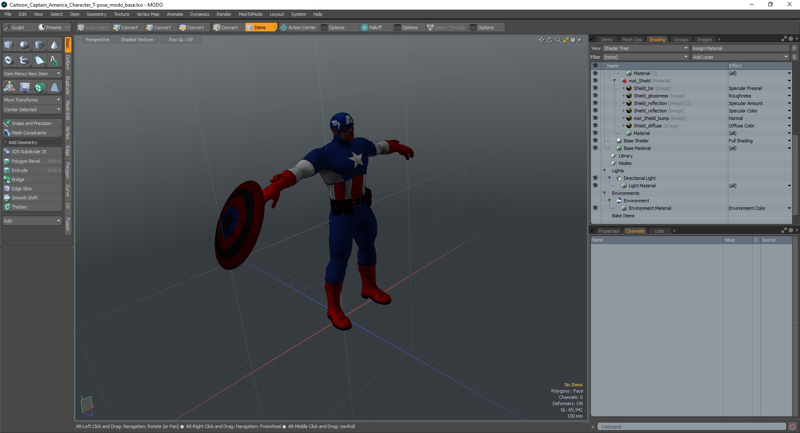
Task: Click Ray GL: Off button
Action: click(x=181, y=40)
